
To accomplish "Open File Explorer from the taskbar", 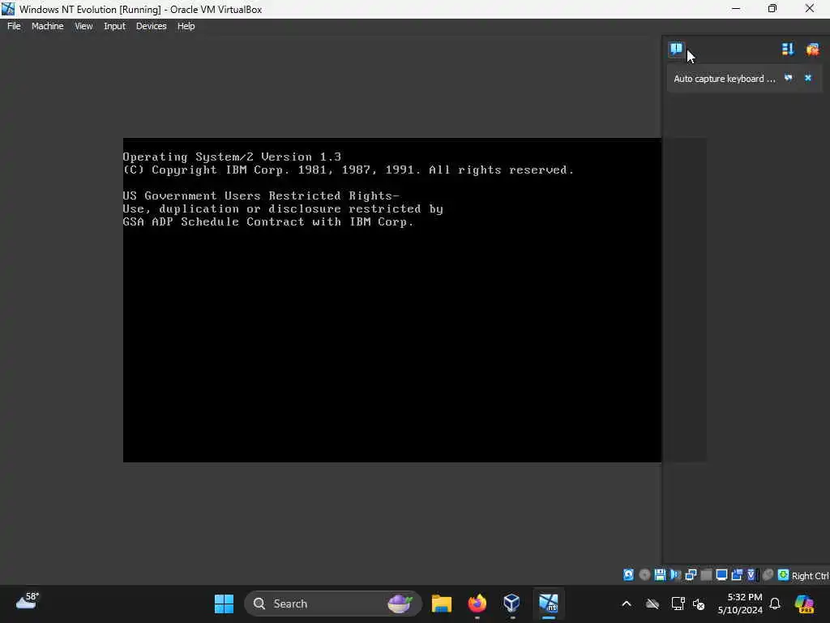I will (442, 604).
